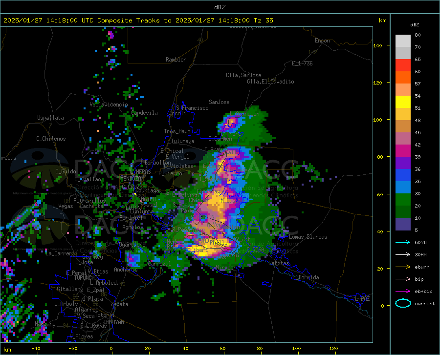
Task: Click the E_1-736 map label
Action: pos(302,63)
